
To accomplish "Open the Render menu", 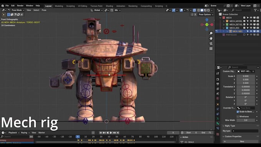I will [x=20, y=6].
